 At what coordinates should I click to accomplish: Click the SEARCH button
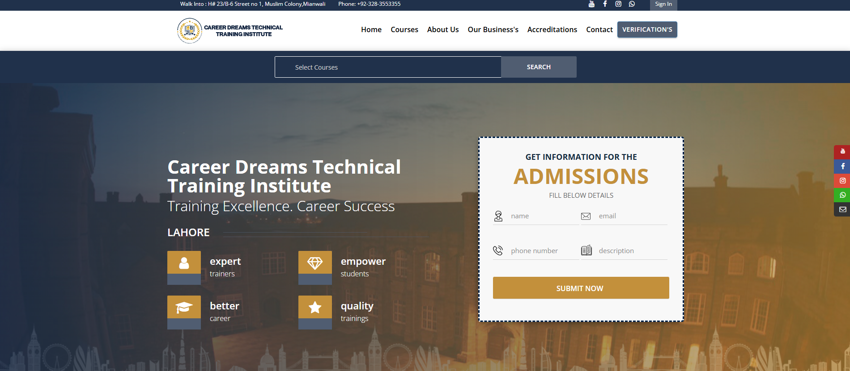pos(539,67)
